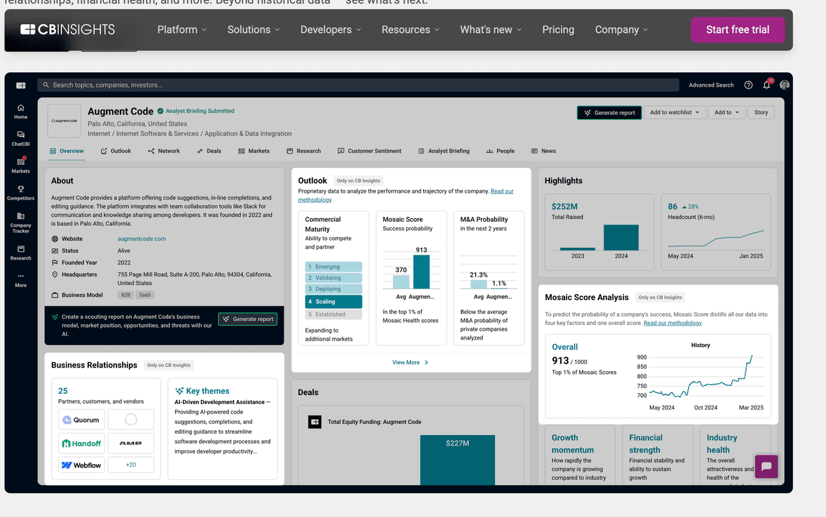Click the Start free trial button
Viewport: 826px width, 517px height.
[x=737, y=30]
